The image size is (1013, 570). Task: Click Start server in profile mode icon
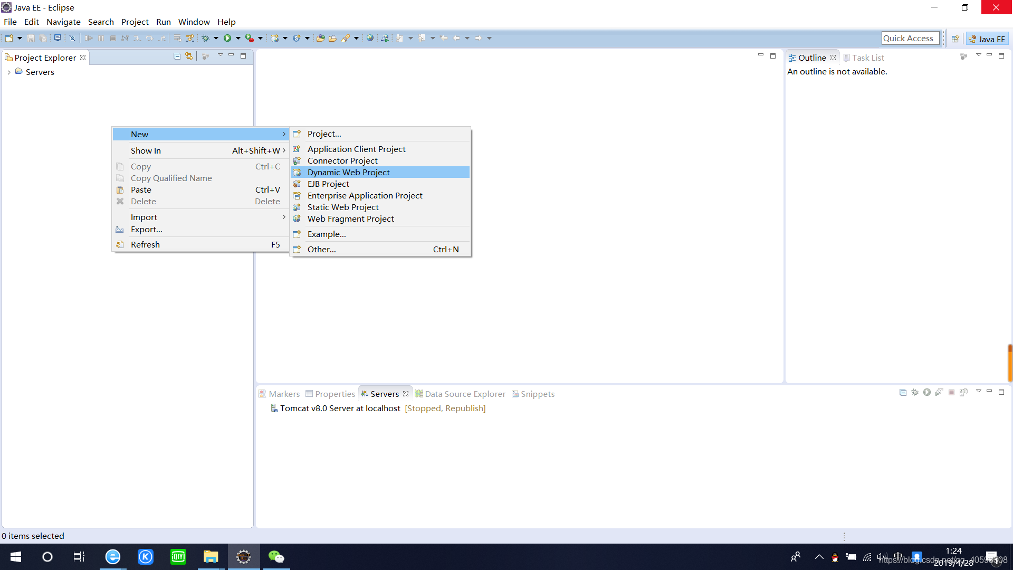pos(939,392)
